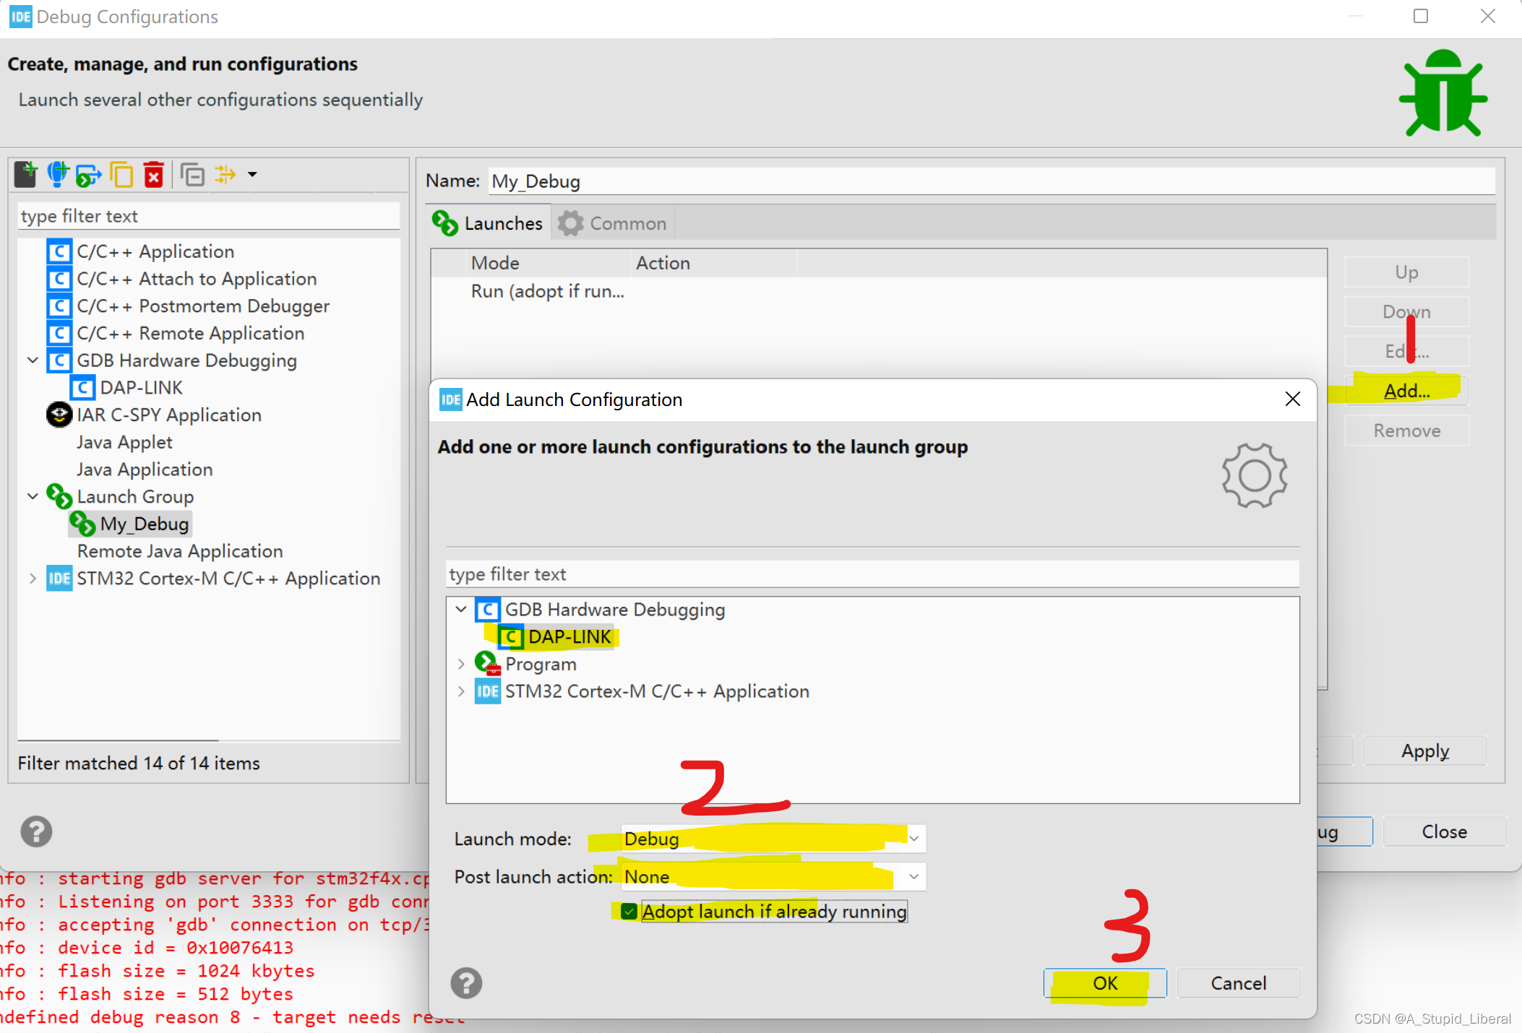The image size is (1522, 1033).
Task: Click the Apply button
Action: point(1425,751)
